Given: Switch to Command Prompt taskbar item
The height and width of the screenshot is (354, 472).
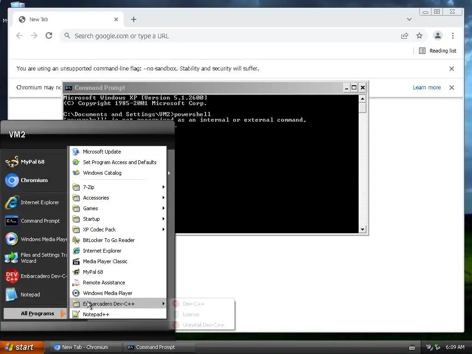Looking at the screenshot, I should (159, 347).
